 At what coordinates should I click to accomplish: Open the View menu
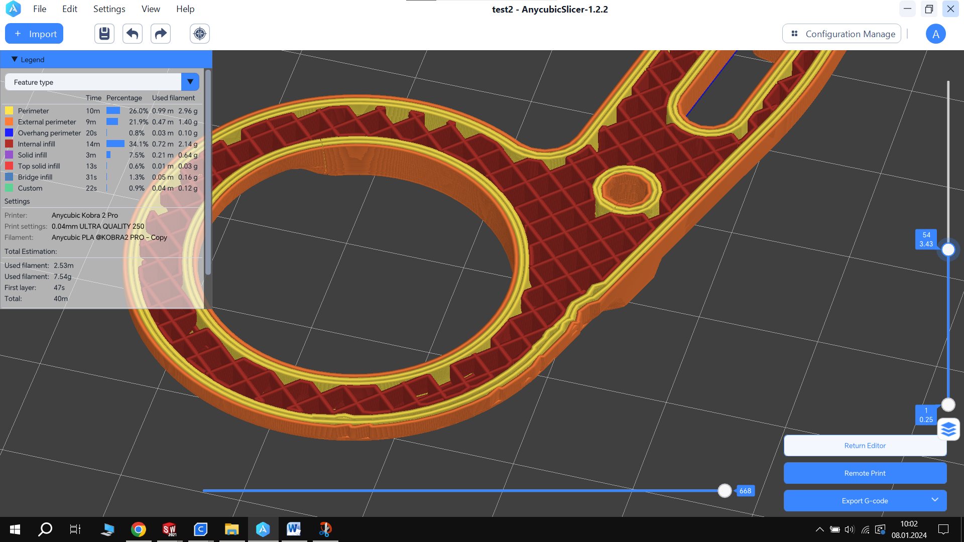point(151,9)
